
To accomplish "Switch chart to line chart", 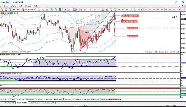I will (x=47, y=9).
